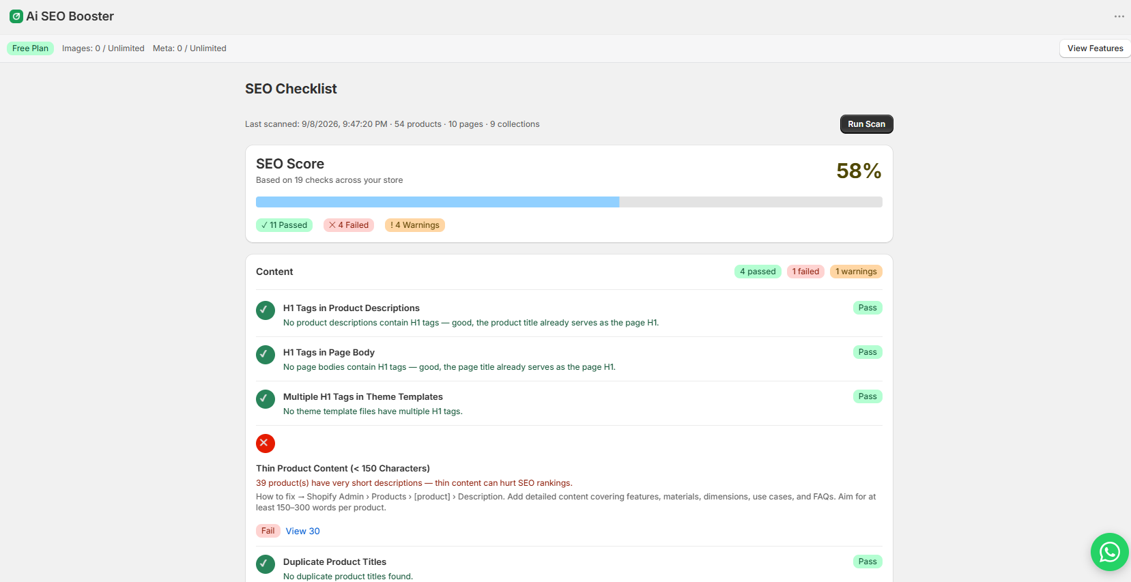Click green check icon for Multiple H1 Tags in Theme Templates
The width and height of the screenshot is (1131, 582).
click(266, 399)
